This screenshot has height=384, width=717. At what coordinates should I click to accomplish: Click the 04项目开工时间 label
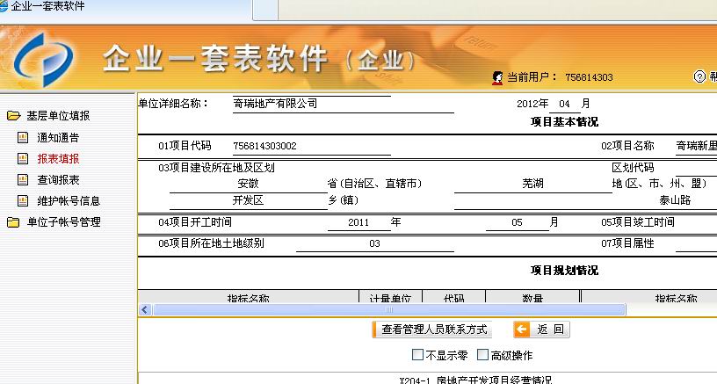[195, 222]
